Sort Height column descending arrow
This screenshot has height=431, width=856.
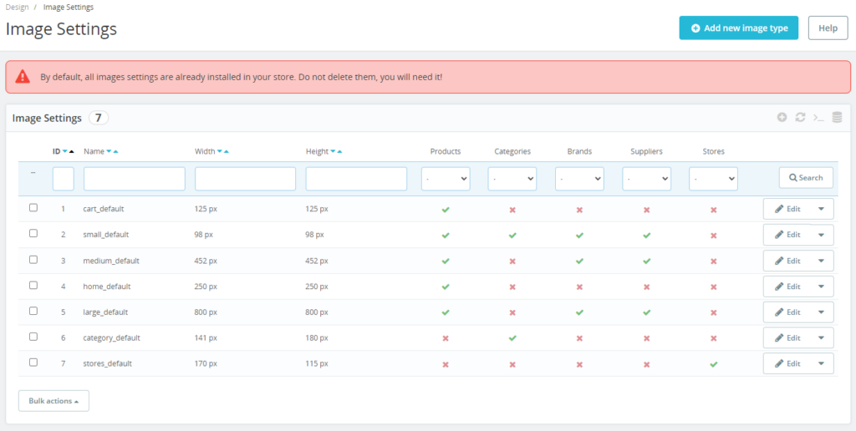(333, 152)
